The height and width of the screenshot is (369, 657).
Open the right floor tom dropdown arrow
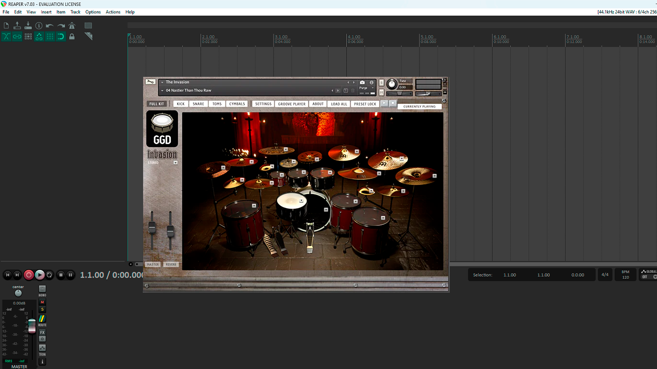pos(383,218)
